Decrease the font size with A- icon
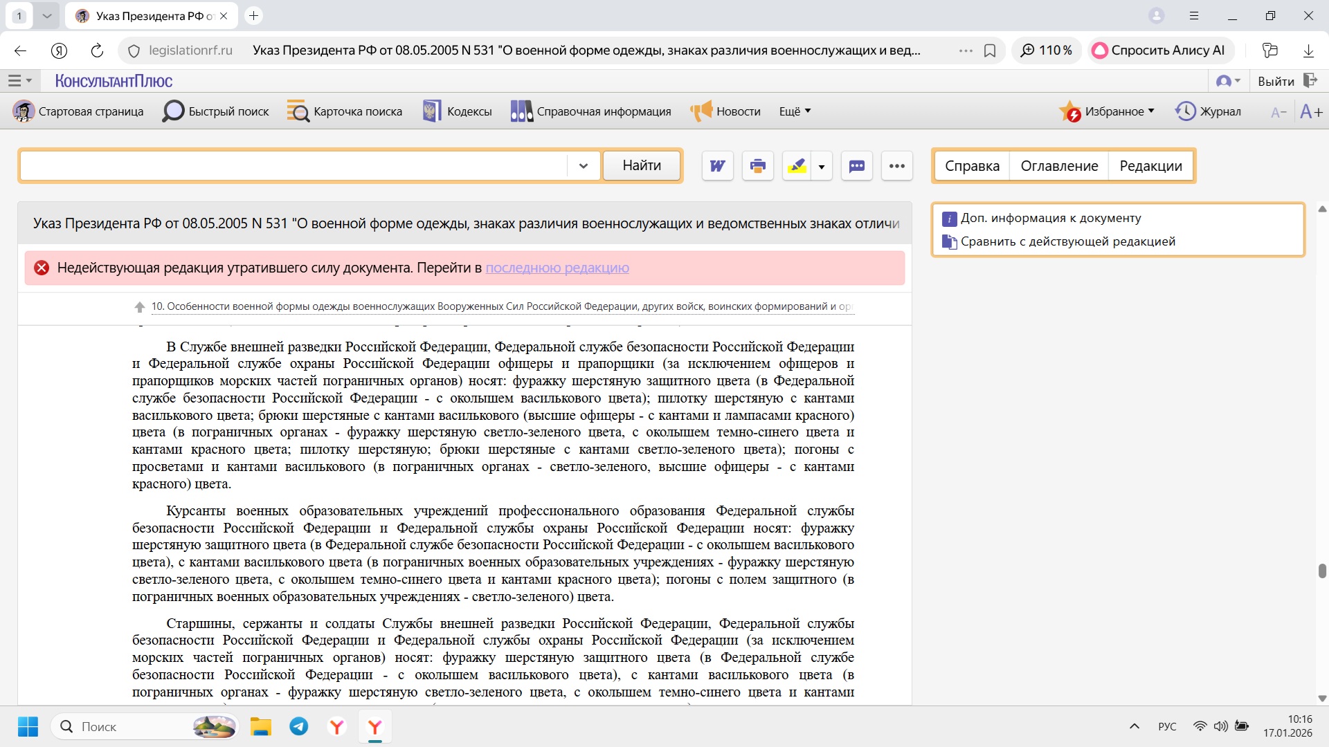 pos(1277,111)
